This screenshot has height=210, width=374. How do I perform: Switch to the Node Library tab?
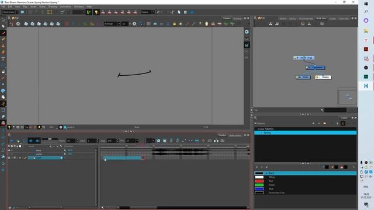(235, 135)
